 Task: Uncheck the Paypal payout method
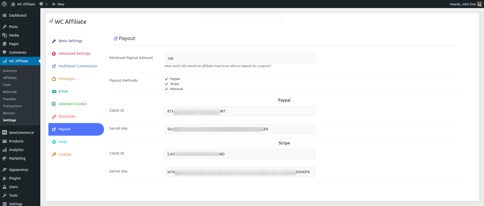[x=166, y=79]
